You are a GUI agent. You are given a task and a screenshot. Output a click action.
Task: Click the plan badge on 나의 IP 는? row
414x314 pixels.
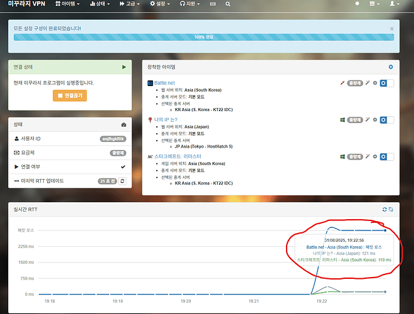[x=355, y=120]
